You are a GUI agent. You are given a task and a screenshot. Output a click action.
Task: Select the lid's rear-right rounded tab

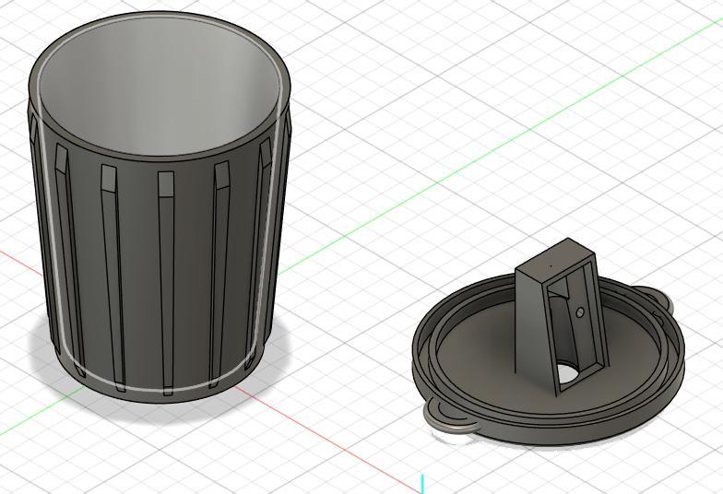pyautogui.click(x=656, y=297)
